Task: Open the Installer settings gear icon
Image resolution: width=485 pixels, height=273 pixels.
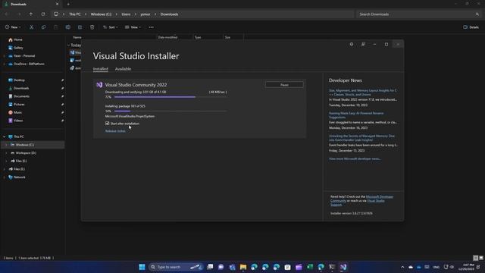Action: [x=352, y=44]
